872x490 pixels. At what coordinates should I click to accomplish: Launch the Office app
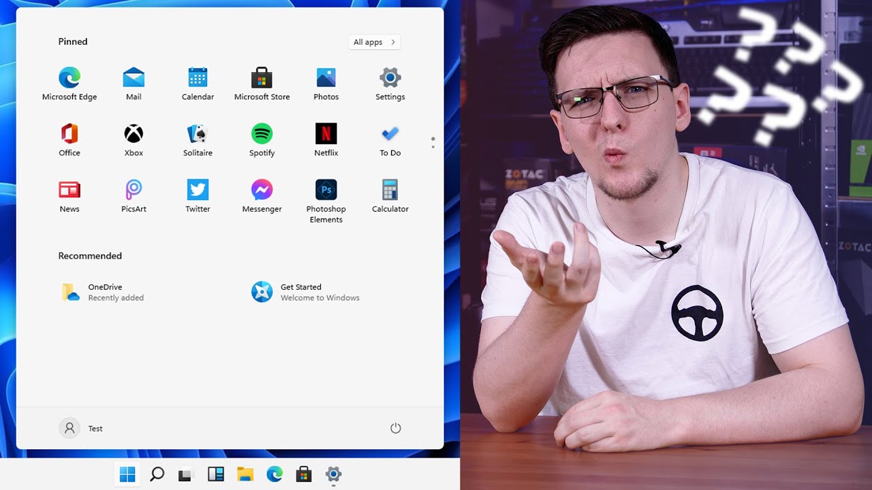[x=69, y=140]
